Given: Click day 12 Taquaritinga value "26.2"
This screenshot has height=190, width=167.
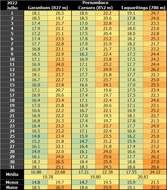Looking at the screenshot, I should click(155, 69).
